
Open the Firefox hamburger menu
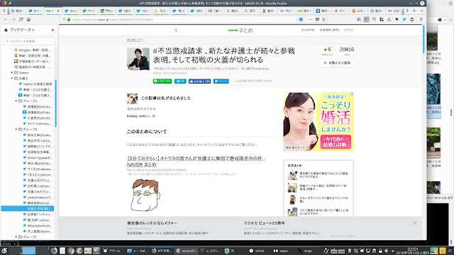(421, 19)
